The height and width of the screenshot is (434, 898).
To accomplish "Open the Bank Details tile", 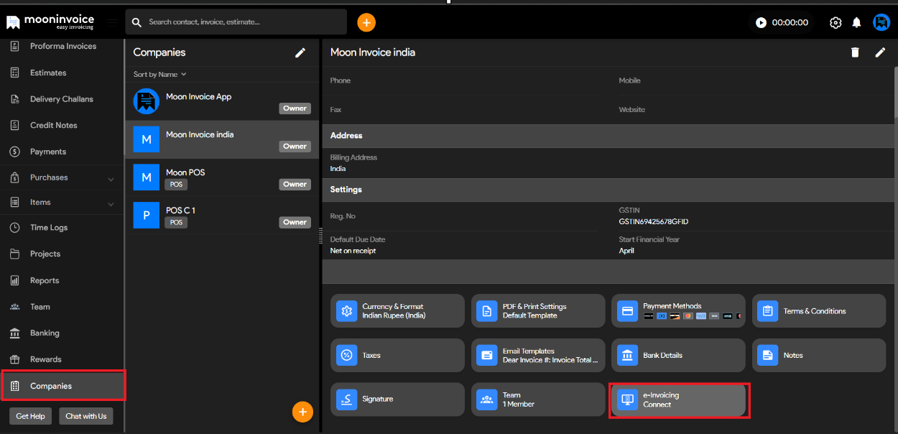I will 679,355.
